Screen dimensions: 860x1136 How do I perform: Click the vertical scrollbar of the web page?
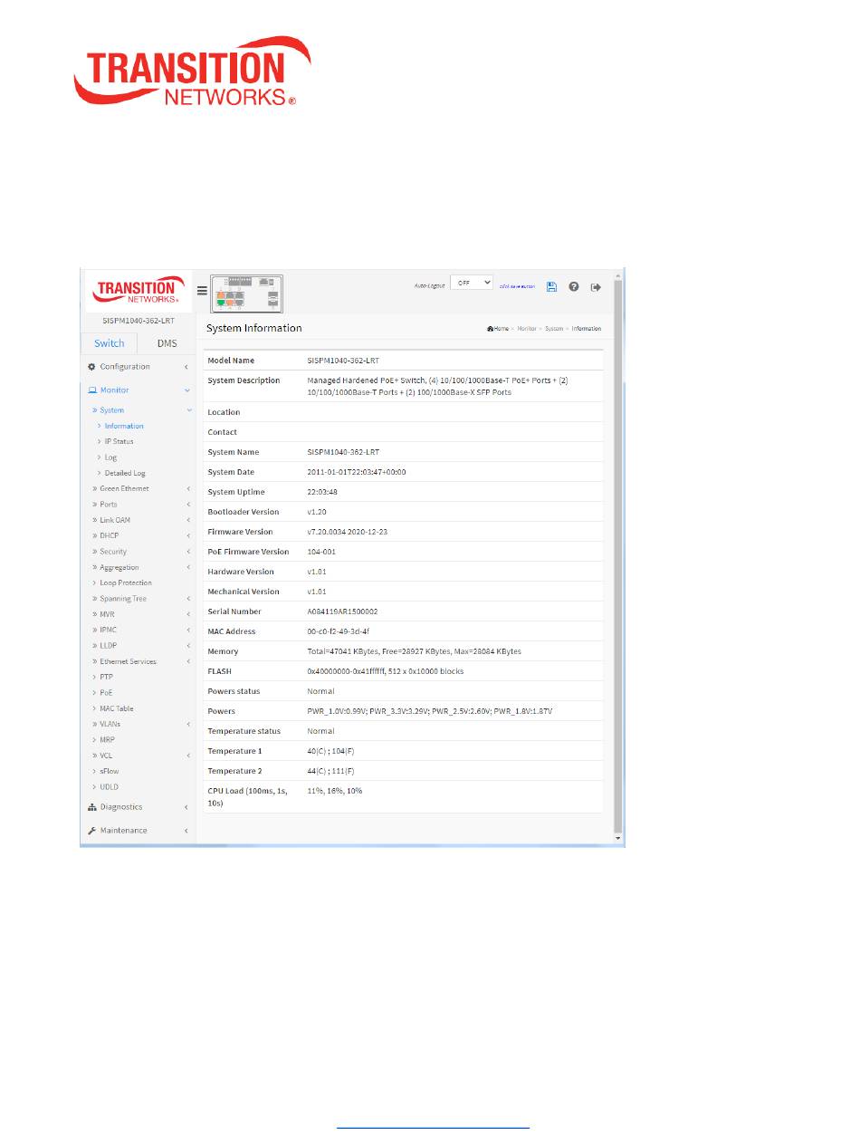pos(619,556)
